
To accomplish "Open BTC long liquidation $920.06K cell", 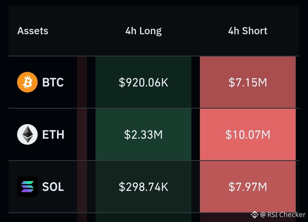I will tap(143, 82).
